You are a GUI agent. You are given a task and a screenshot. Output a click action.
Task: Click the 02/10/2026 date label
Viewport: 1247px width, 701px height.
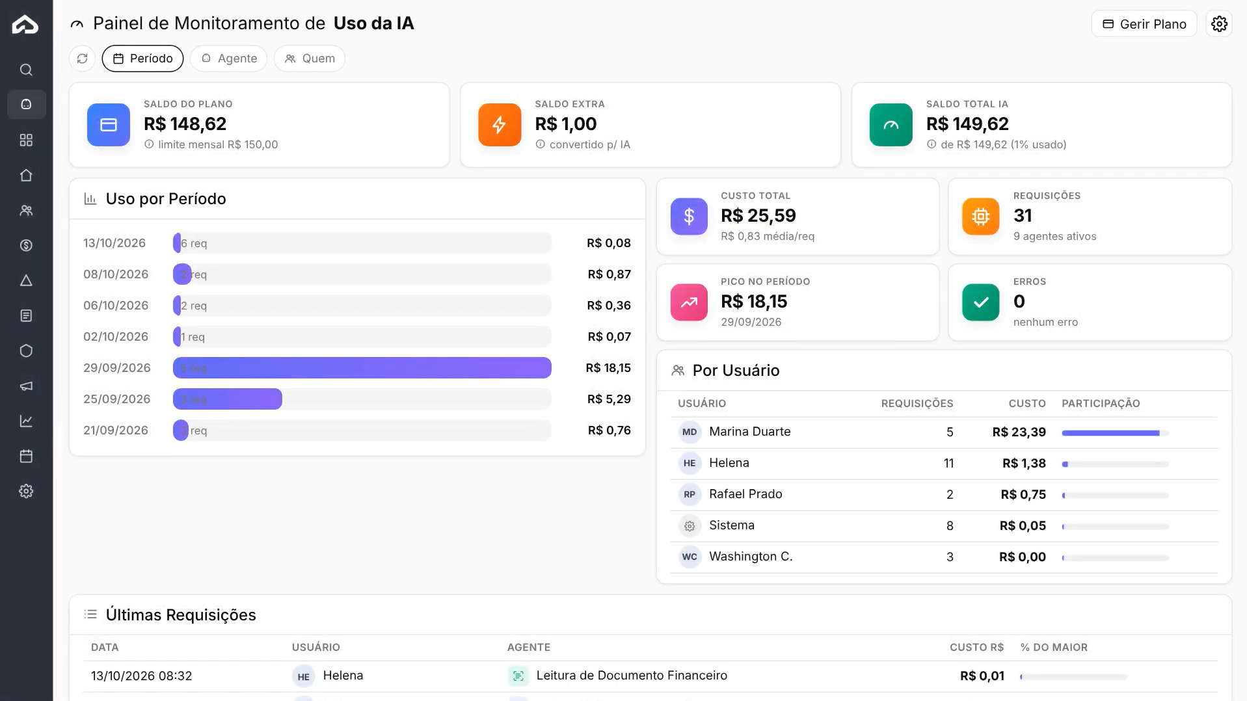tap(116, 337)
